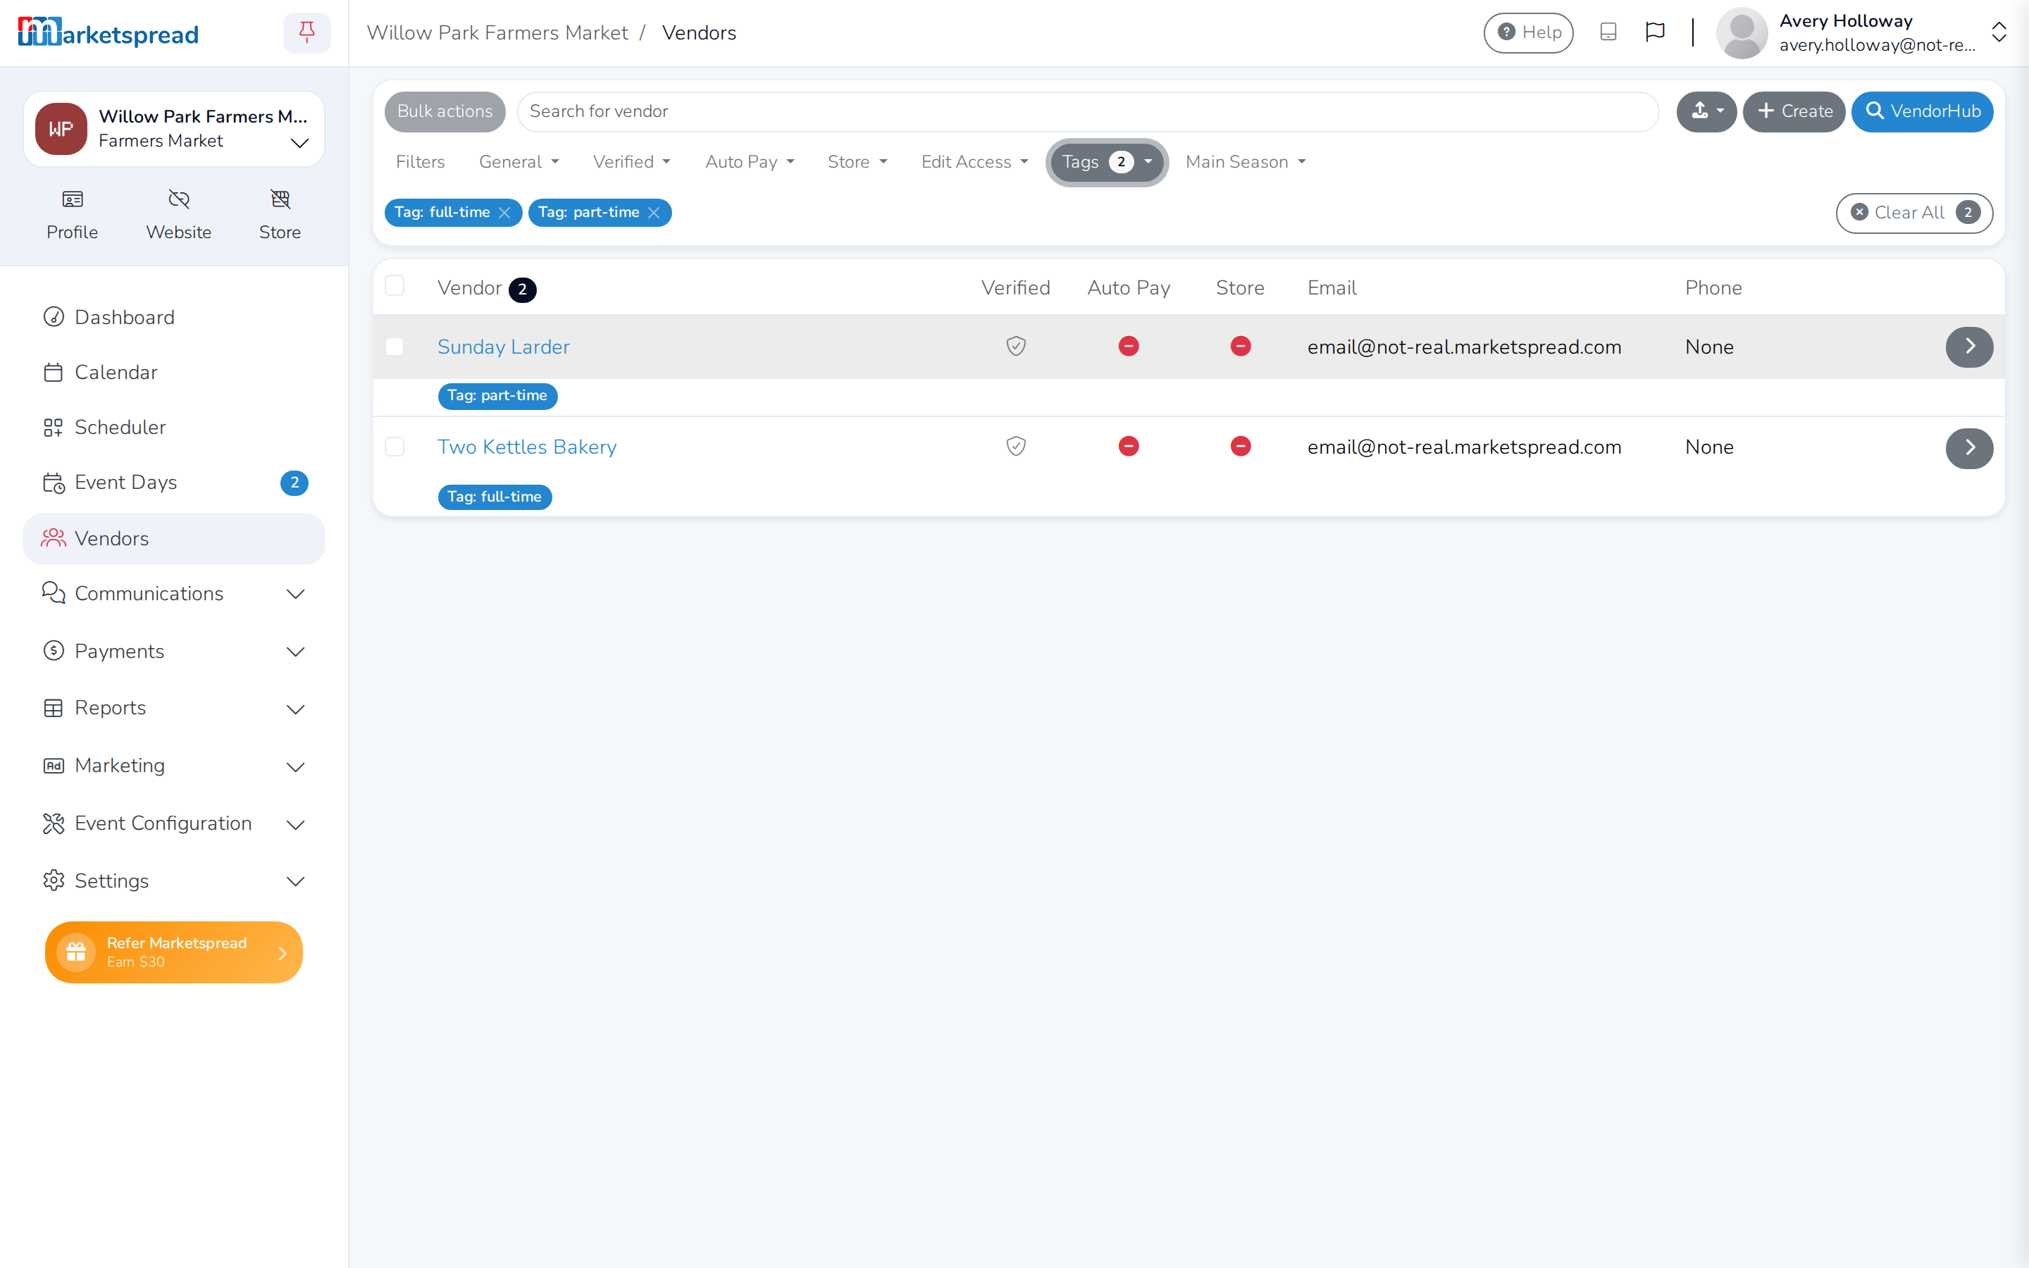The height and width of the screenshot is (1268, 2029).
Task: Open VendorHub button
Action: pyautogui.click(x=1923, y=111)
